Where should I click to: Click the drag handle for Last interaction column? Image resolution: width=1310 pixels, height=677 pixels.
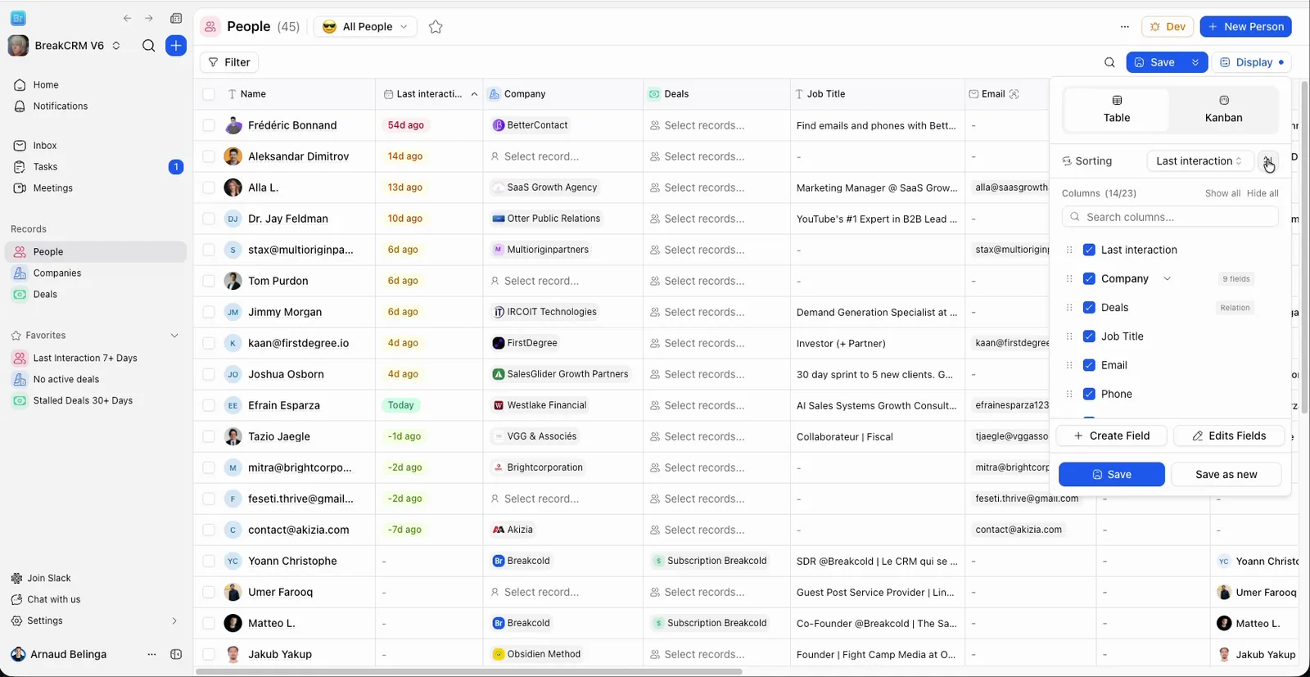pos(1069,250)
